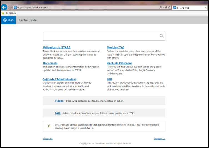Click the address bar search magnifier icon
Viewport: 209px width, 148px height.
pos(160,7)
